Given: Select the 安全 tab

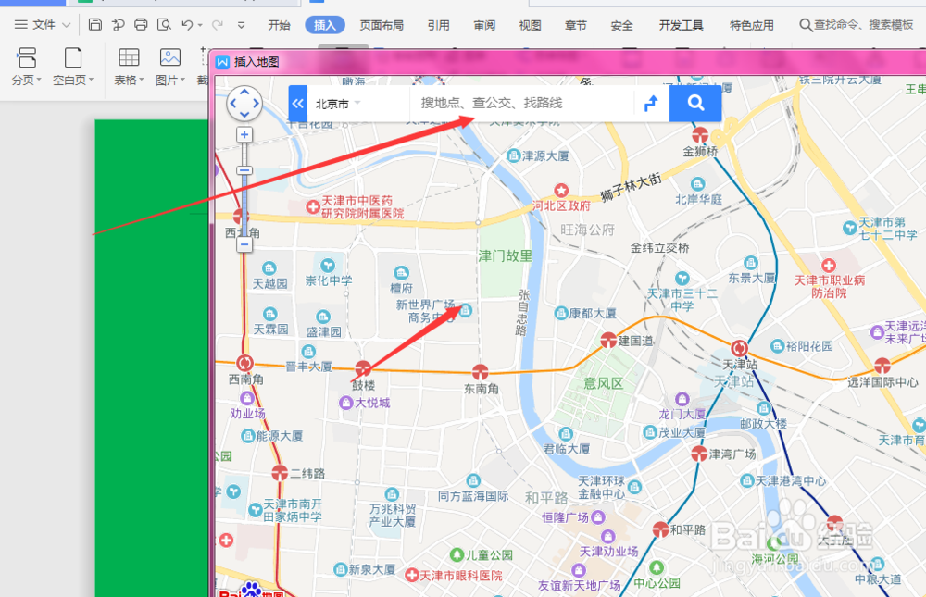Looking at the screenshot, I should (x=621, y=25).
